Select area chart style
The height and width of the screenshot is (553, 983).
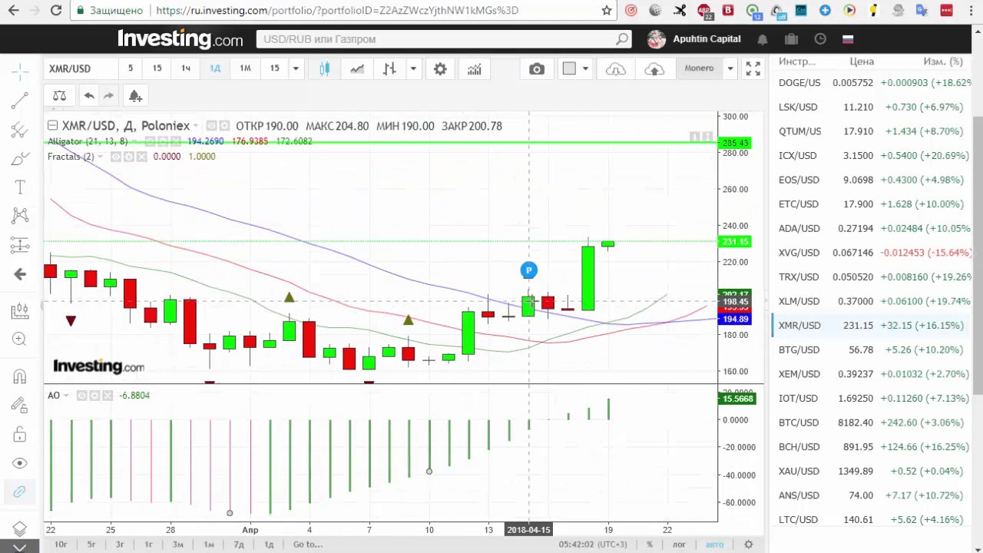(x=357, y=69)
